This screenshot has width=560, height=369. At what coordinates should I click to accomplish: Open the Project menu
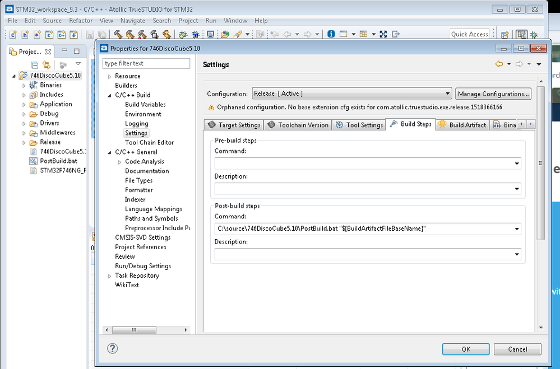click(x=188, y=21)
